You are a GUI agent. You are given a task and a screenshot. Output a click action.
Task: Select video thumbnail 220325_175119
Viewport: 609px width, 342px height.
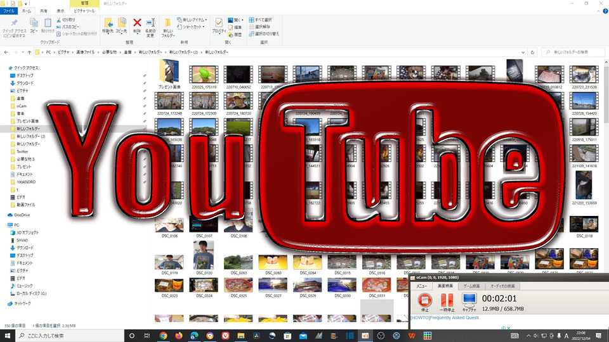(x=204, y=77)
